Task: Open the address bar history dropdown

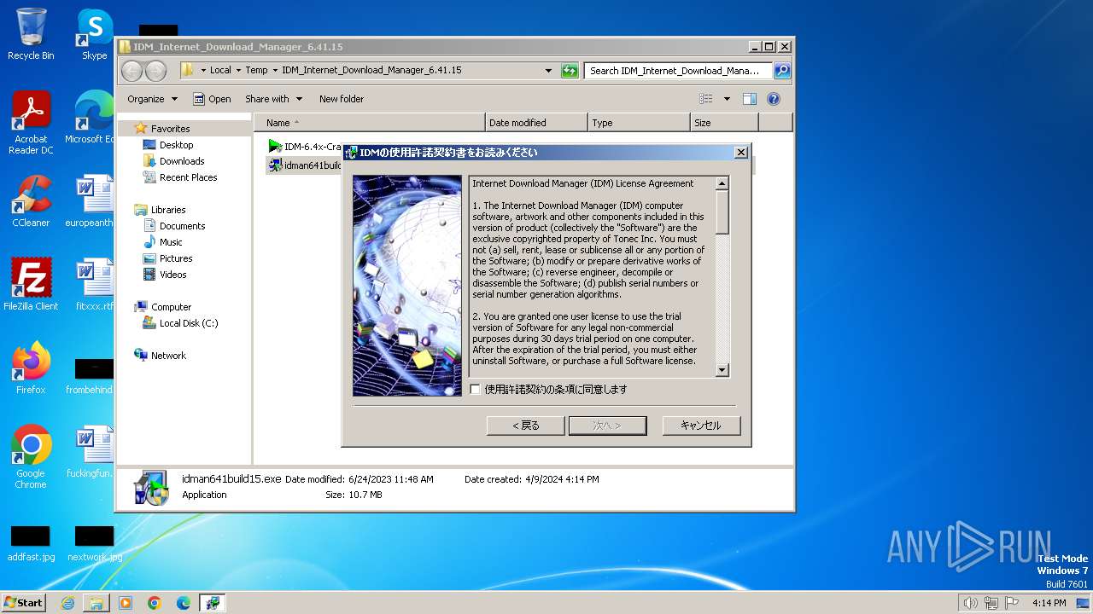Action: click(x=548, y=71)
